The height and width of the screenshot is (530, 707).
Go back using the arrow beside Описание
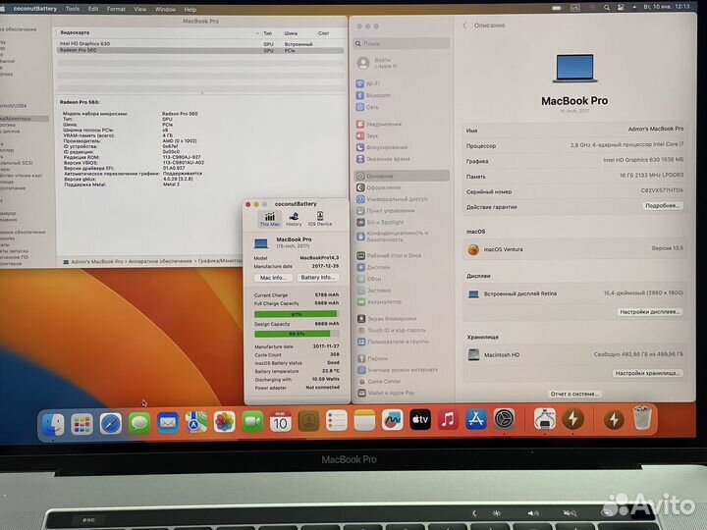pos(464,26)
